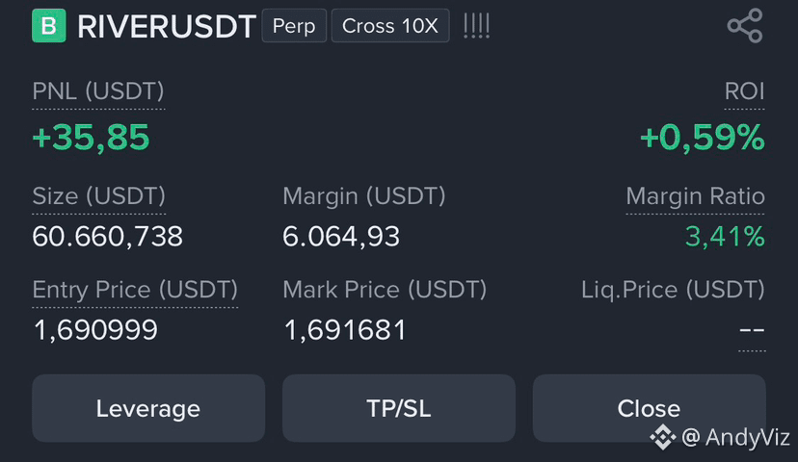Open the TP/SL settings

(x=398, y=408)
